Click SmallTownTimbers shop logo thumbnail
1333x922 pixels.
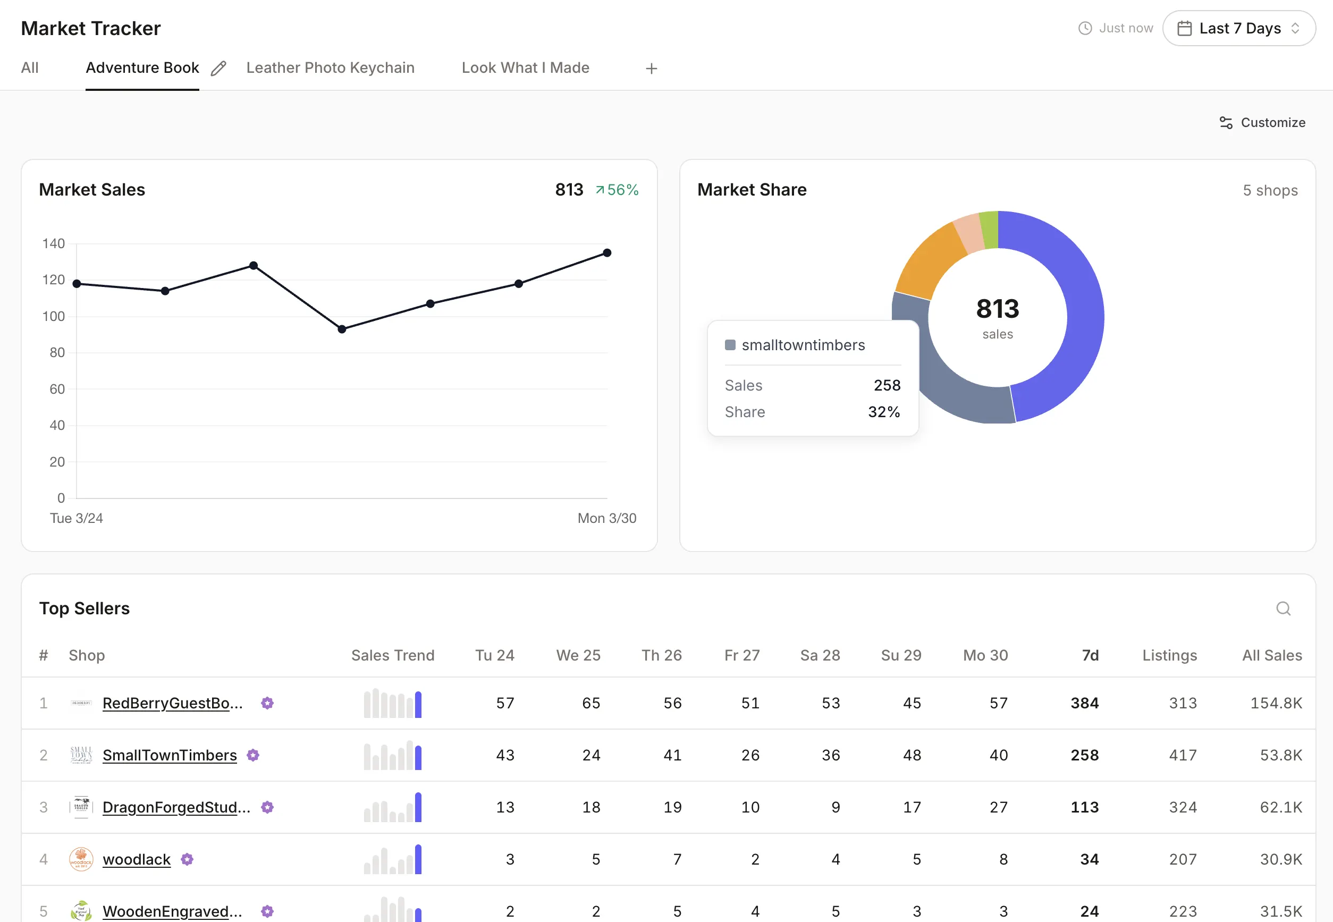pyautogui.click(x=81, y=755)
